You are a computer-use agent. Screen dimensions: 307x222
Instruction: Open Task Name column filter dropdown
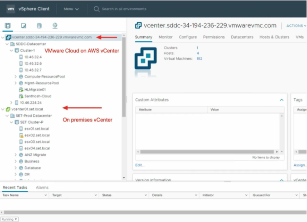[45, 195]
